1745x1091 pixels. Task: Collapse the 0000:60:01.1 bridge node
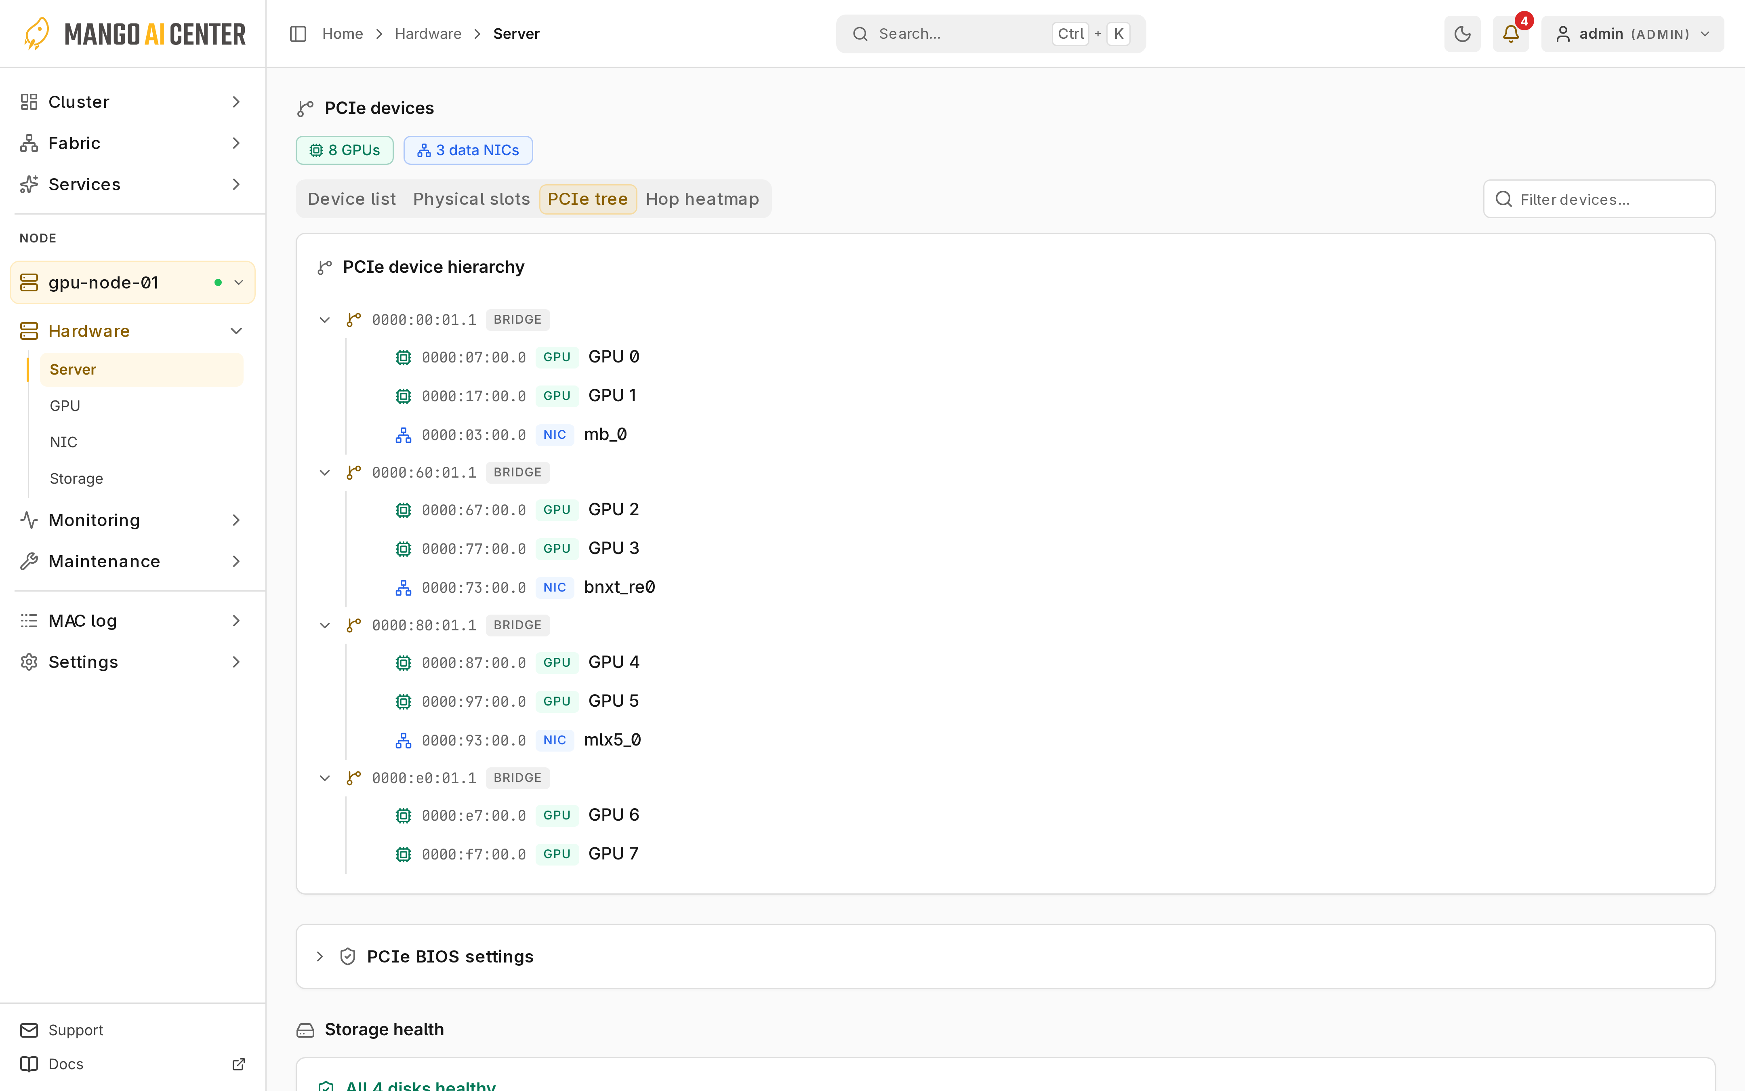pyautogui.click(x=324, y=473)
